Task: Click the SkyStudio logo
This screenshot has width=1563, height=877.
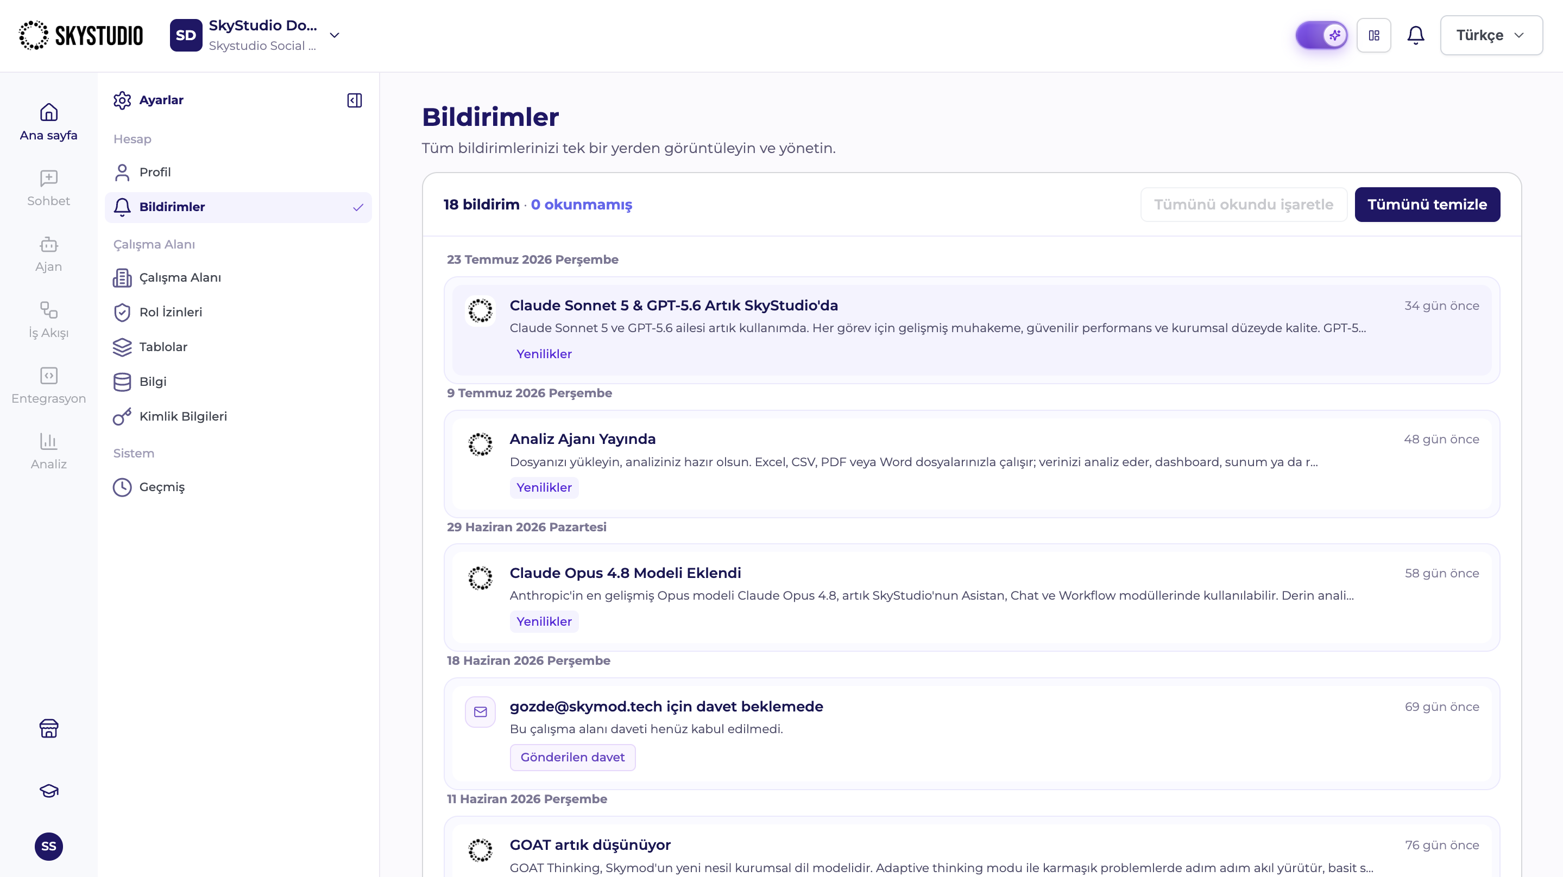Action: tap(81, 35)
